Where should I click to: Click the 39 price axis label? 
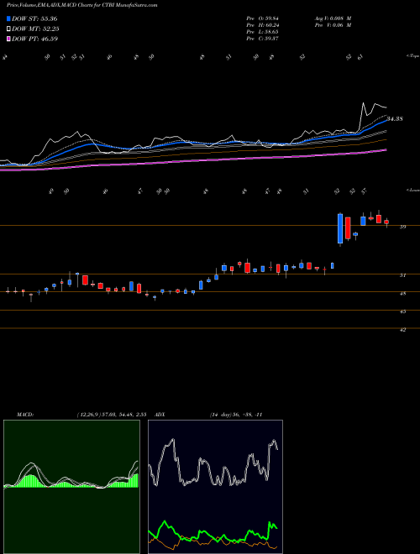[402, 227]
